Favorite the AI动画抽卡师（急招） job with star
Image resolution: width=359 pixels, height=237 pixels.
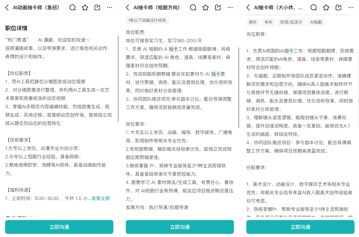tap(85, 7)
